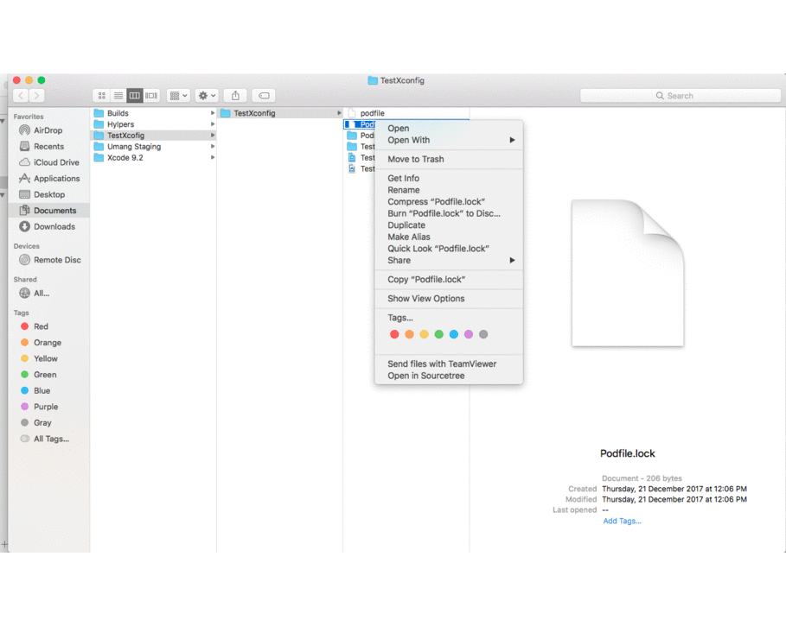Select Remote Disc under Devices
Viewport: 786px width, 626px height.
[x=54, y=260]
